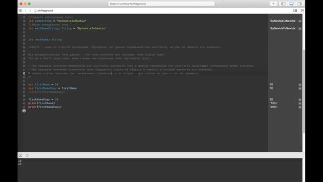
Task: Click console output value 20
Action: point(20,164)
